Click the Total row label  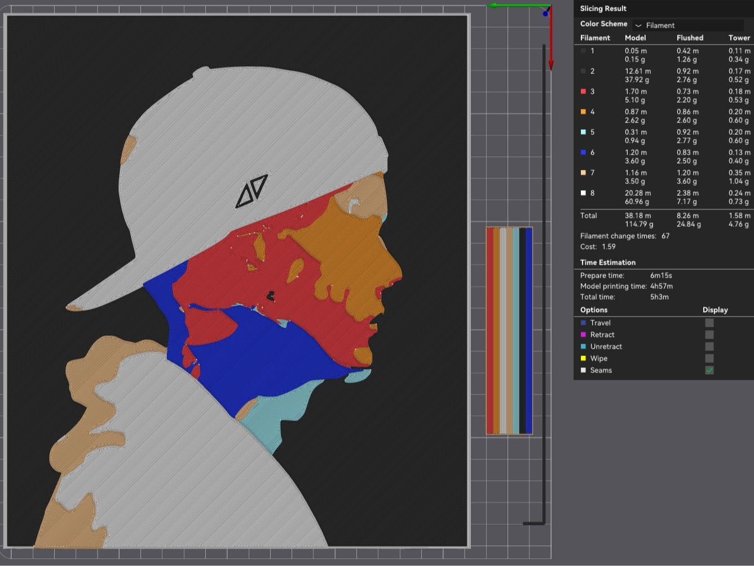[x=588, y=216]
